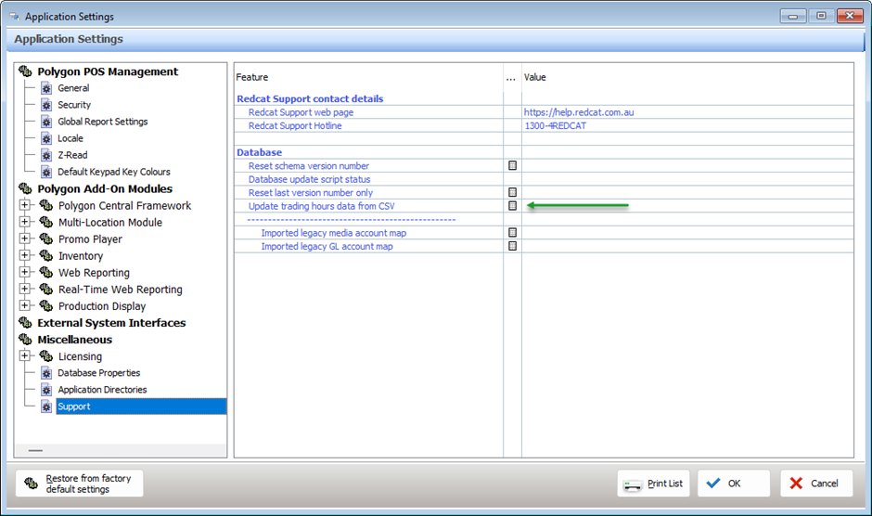The width and height of the screenshot is (872, 516).
Task: Expand the Polygon Central Framework node
Action: click(x=24, y=205)
